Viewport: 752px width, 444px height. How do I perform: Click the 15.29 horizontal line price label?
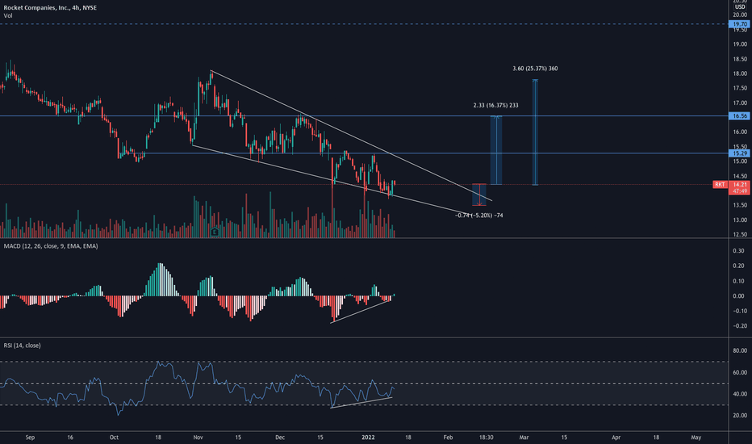click(740, 153)
